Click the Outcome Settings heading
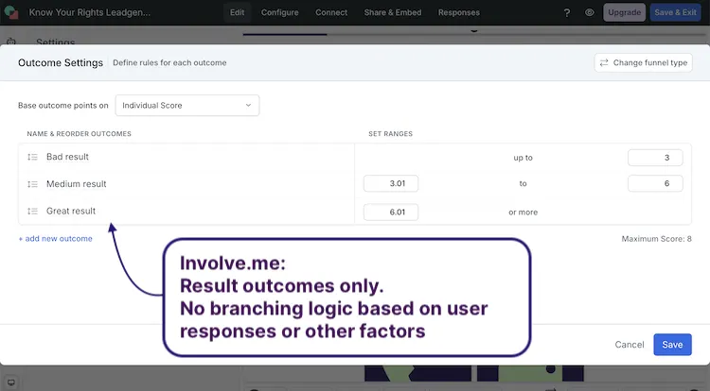This screenshot has width=710, height=391. coord(61,62)
